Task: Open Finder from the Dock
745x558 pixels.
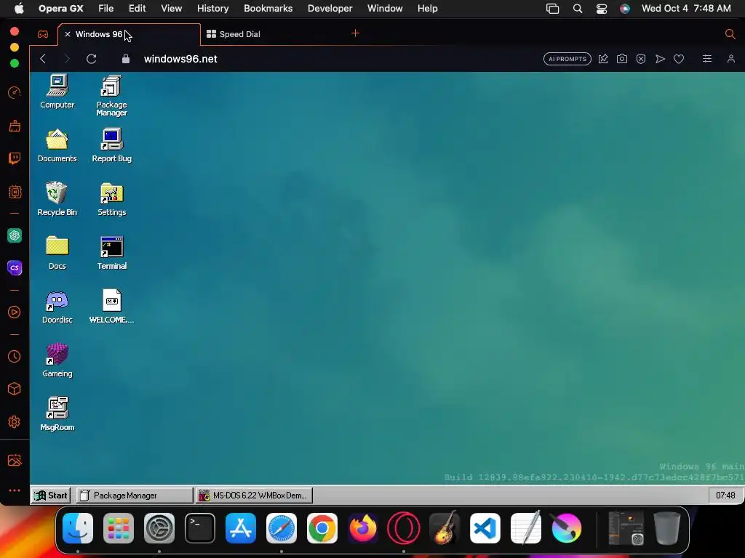Action: pos(78,528)
